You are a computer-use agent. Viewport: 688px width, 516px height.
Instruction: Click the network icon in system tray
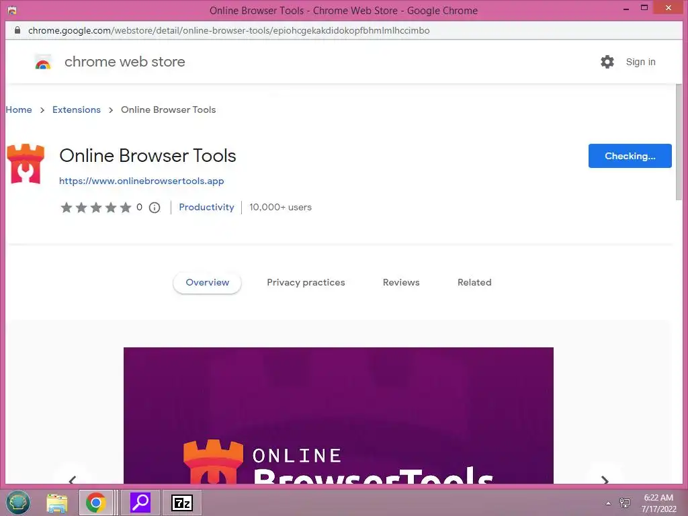coord(625,503)
